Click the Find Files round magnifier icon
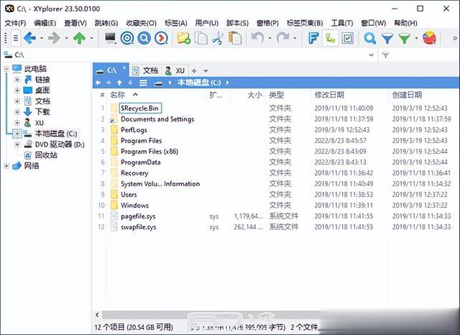The height and width of the screenshot is (335, 460). click(x=144, y=38)
